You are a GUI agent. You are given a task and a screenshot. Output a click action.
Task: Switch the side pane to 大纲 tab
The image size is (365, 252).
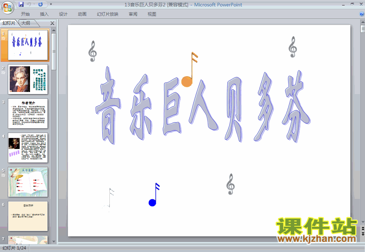tap(26, 23)
